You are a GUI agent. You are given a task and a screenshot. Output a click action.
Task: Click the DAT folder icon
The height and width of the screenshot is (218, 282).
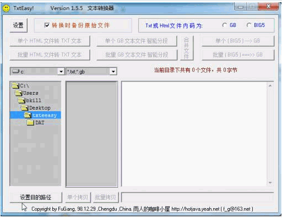pos(30,122)
